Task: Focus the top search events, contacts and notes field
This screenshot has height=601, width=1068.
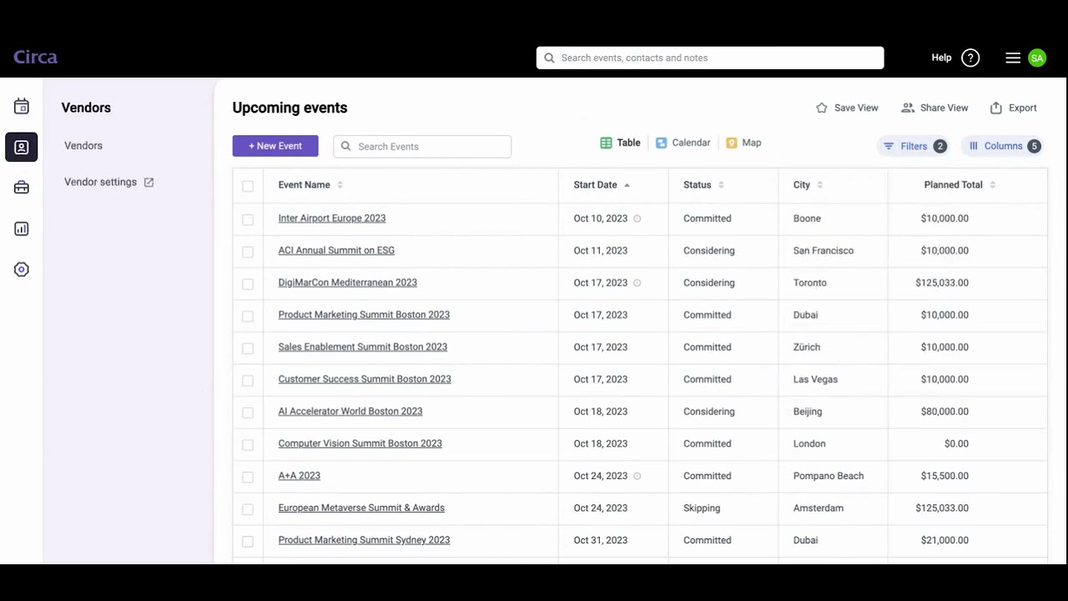Action: (x=710, y=58)
